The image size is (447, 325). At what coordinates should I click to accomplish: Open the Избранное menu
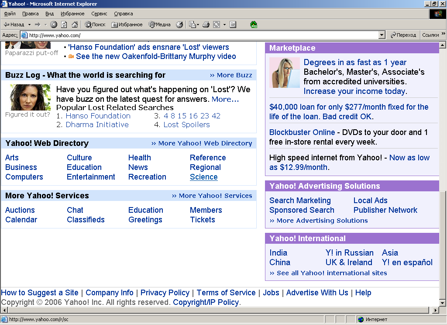[72, 14]
